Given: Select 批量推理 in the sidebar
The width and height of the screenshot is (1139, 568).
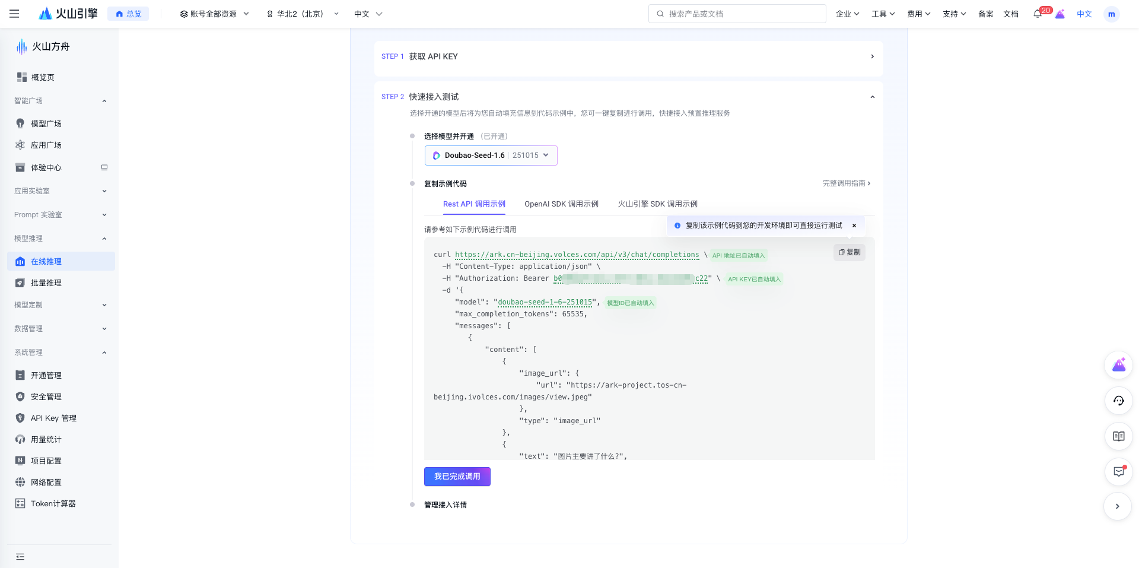Looking at the screenshot, I should [46, 283].
